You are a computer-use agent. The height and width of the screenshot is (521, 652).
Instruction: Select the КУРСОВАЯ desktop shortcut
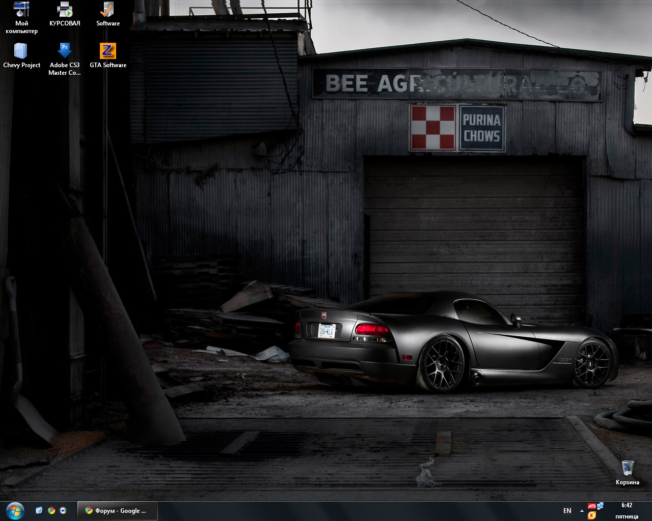pos(65,14)
